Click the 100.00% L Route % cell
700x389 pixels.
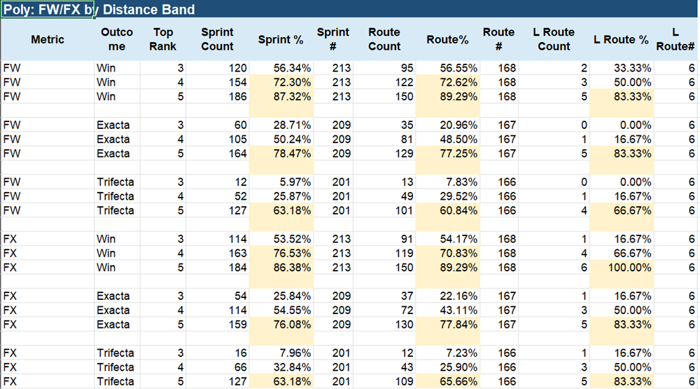621,267
